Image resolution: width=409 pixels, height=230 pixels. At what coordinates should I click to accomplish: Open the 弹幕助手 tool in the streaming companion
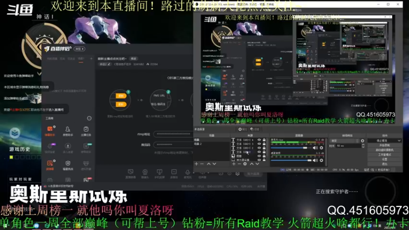pos(50,131)
